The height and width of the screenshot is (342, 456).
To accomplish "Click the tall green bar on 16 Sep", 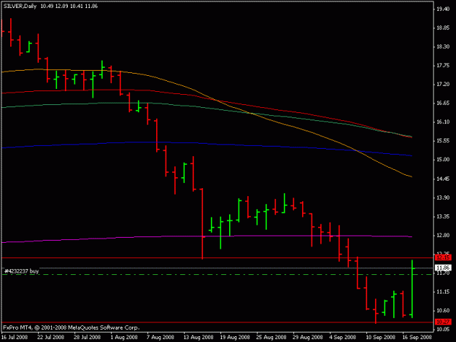I will 412,289.
